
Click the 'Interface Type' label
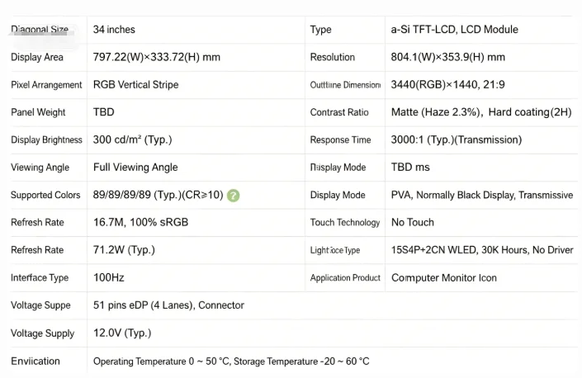pos(40,278)
